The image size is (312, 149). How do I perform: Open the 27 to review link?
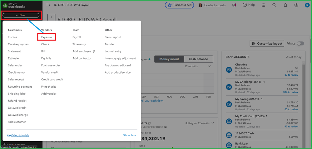[x=291, y=75]
